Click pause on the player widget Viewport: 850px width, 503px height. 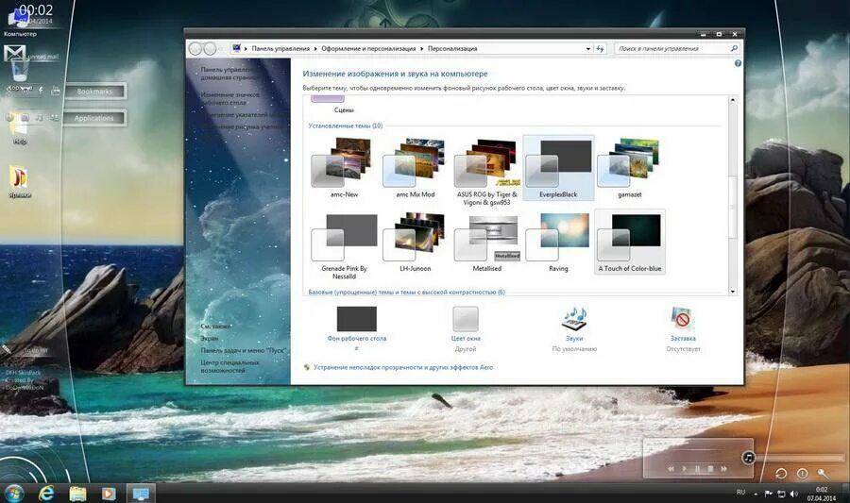[698, 469]
